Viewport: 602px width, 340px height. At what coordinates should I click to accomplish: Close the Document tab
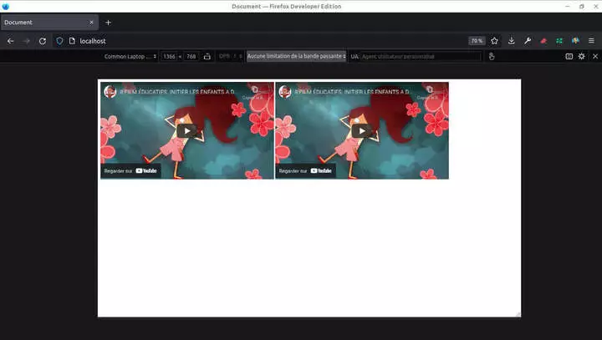pyautogui.click(x=91, y=23)
